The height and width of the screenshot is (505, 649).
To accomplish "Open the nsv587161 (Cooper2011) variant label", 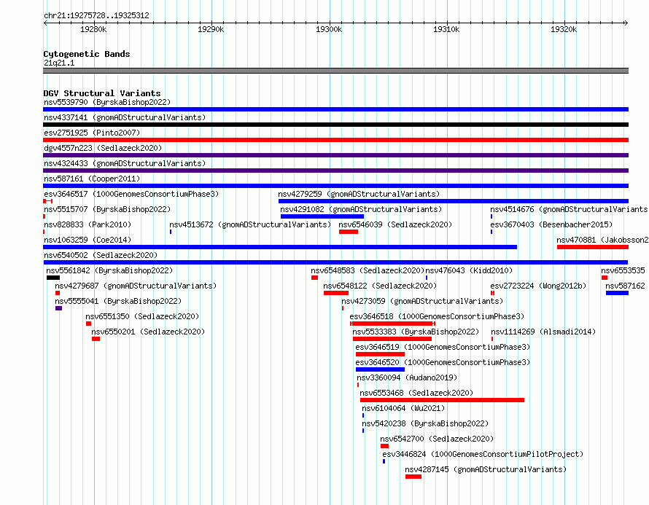I will [x=92, y=179].
